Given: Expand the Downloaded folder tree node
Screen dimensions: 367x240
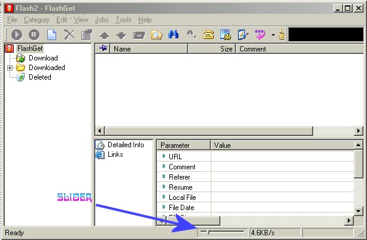Looking at the screenshot, I should pos(10,68).
